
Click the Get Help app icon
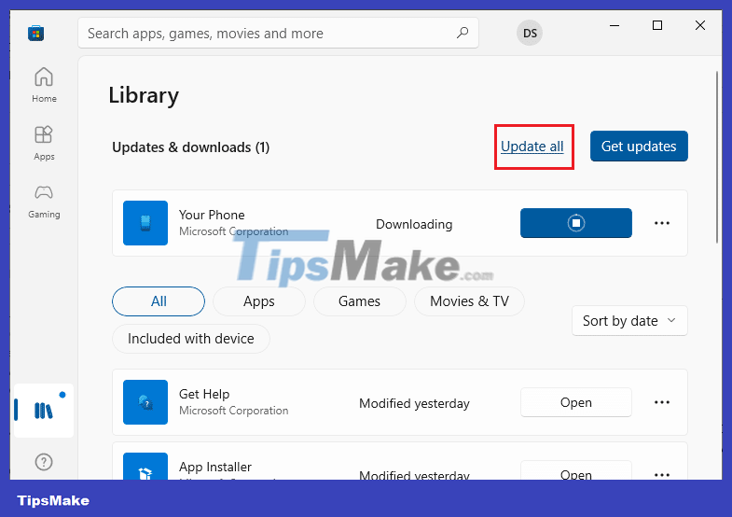tap(145, 402)
